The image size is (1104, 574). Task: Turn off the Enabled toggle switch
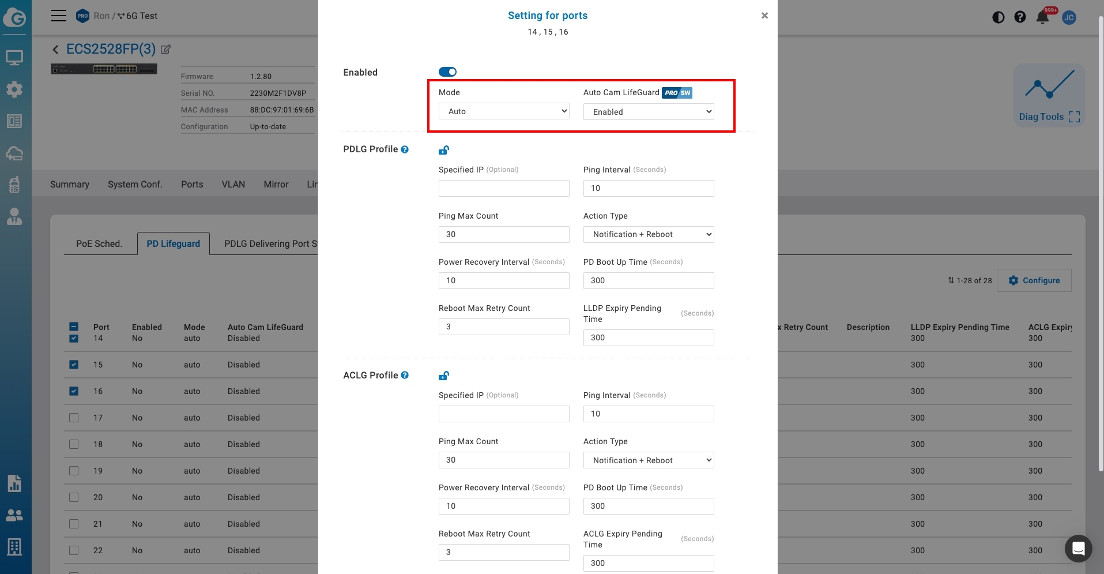(x=447, y=72)
